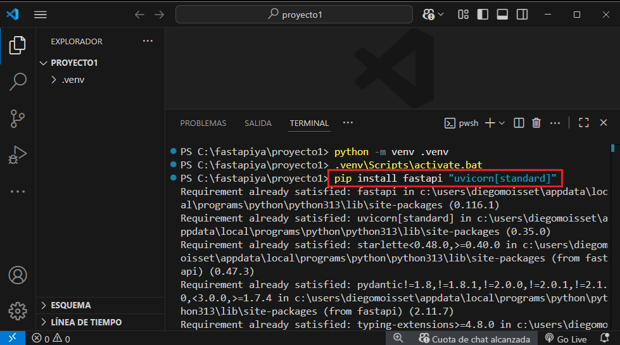This screenshot has width=620, height=345.
Task: Open the Explorer view in activity bar
Action: click(x=17, y=45)
